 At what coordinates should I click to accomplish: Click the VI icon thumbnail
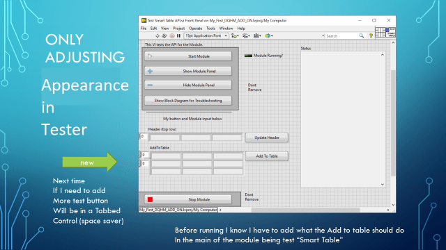click(x=391, y=32)
